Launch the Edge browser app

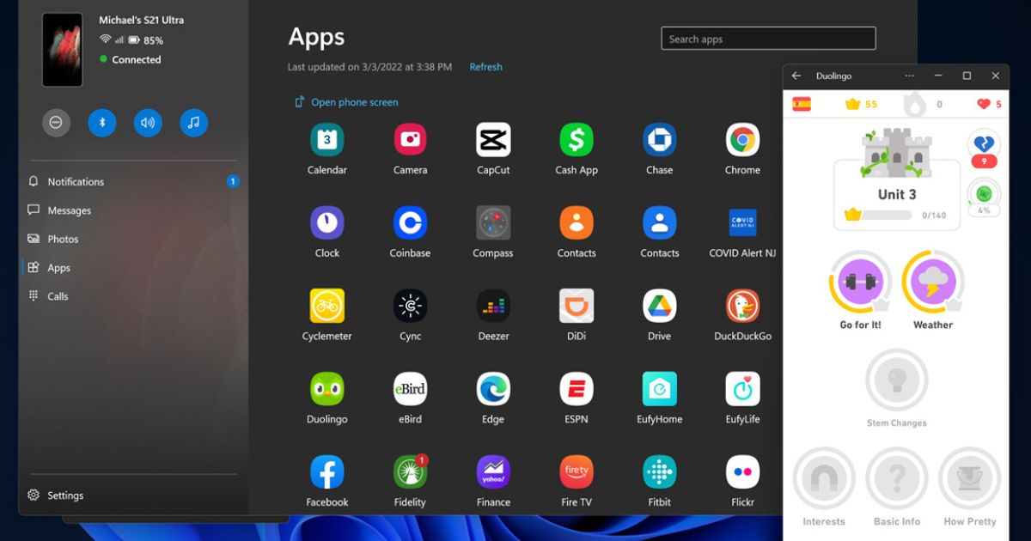pos(493,389)
